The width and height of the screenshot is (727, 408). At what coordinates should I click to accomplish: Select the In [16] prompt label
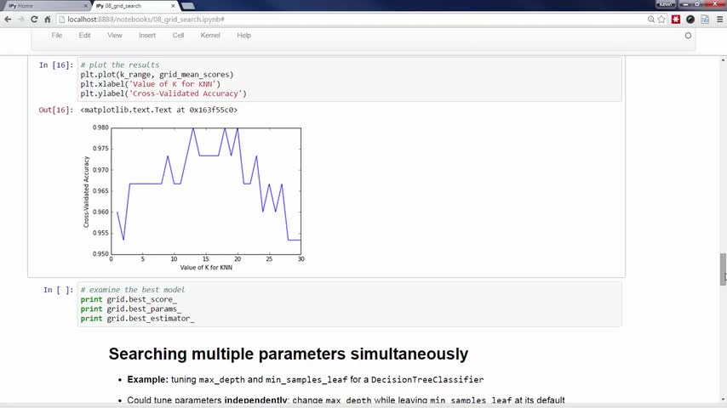click(x=55, y=65)
